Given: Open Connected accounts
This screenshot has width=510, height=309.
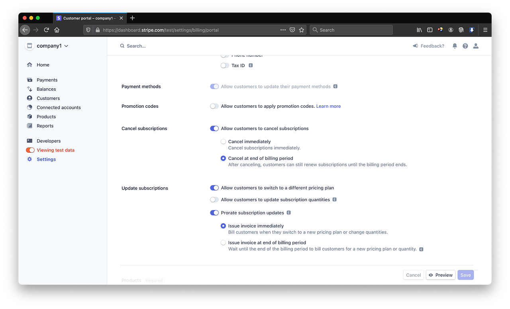Looking at the screenshot, I should (x=58, y=107).
